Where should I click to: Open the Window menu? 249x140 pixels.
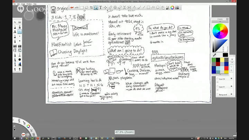click(x=29, y=4)
